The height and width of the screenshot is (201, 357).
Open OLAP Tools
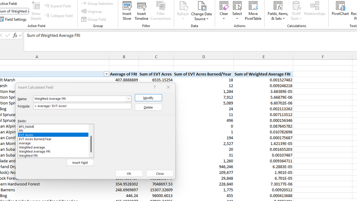pyautogui.click(x=296, y=11)
